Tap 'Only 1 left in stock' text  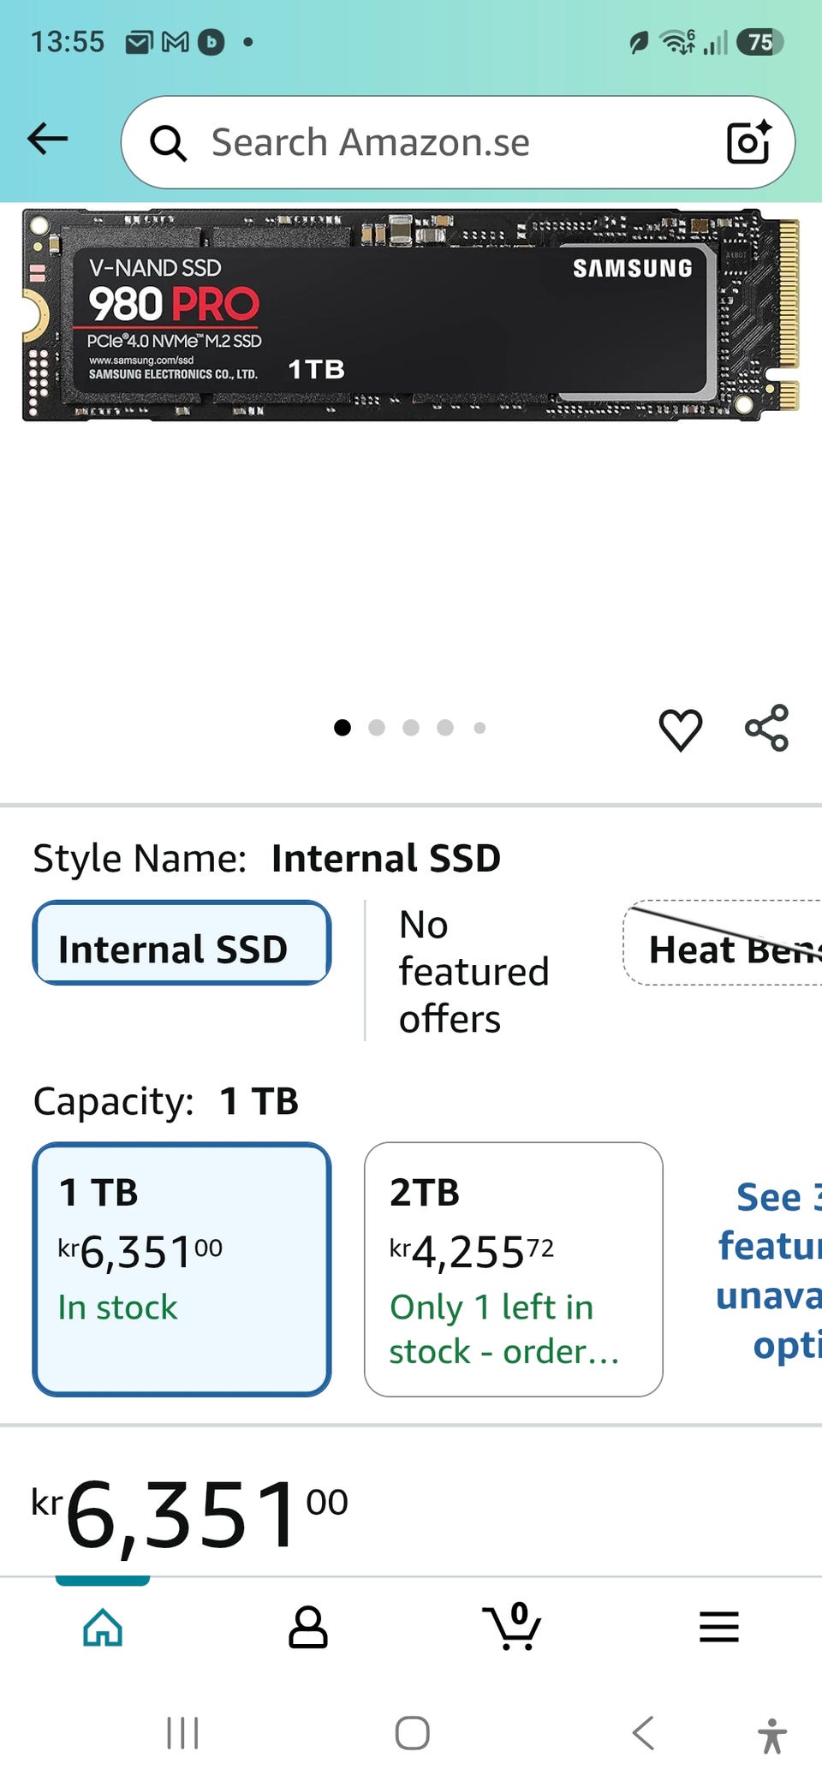point(504,1329)
